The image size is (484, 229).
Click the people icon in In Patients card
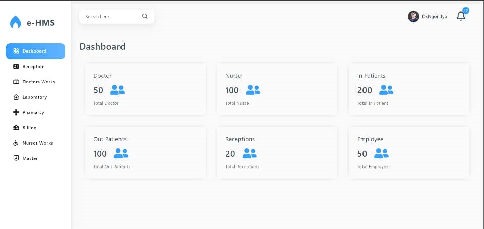[386, 90]
